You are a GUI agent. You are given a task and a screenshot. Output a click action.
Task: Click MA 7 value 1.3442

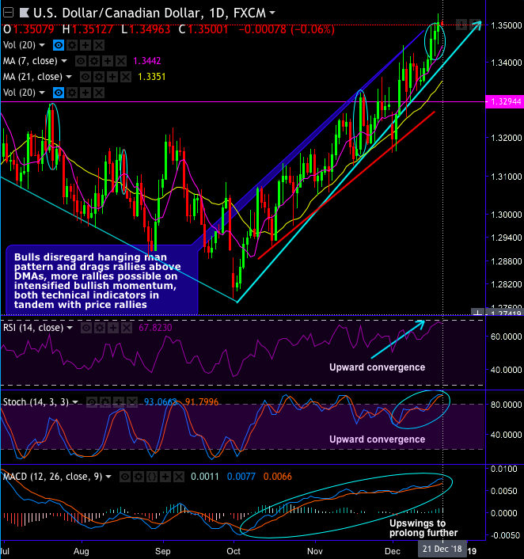pos(147,61)
